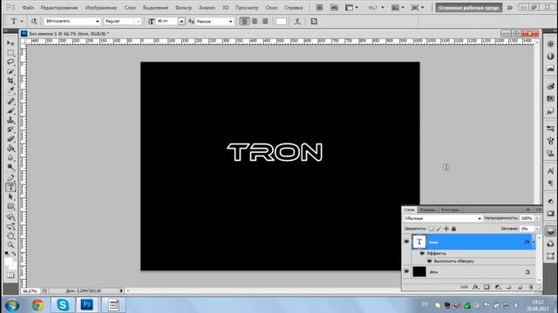
Task: Select the Crop tool
Action: click(10, 81)
